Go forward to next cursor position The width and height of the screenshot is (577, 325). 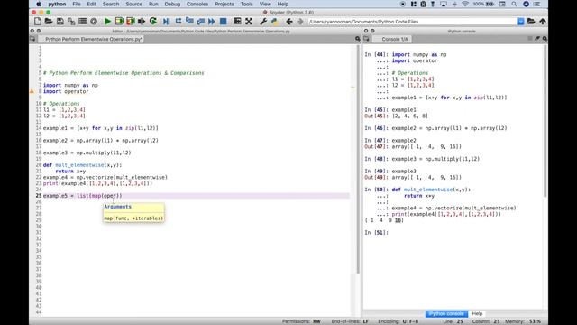pos(300,22)
